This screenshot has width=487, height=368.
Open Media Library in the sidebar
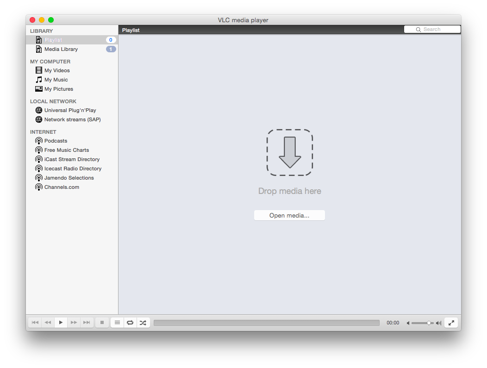tap(72, 49)
